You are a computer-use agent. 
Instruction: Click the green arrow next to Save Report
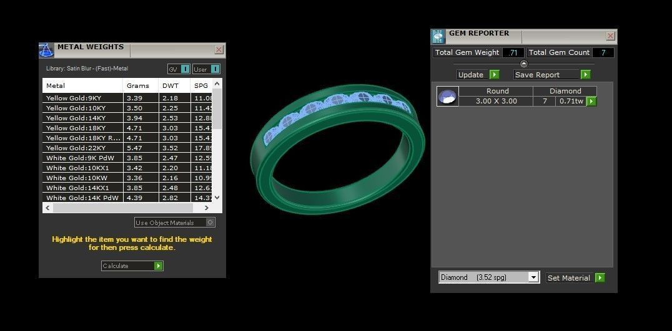tap(585, 74)
